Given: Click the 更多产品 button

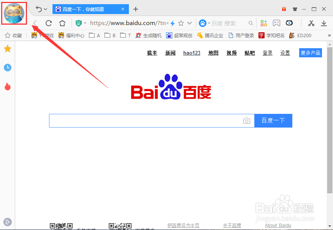Looking at the screenshot, I should pyautogui.click(x=311, y=53).
